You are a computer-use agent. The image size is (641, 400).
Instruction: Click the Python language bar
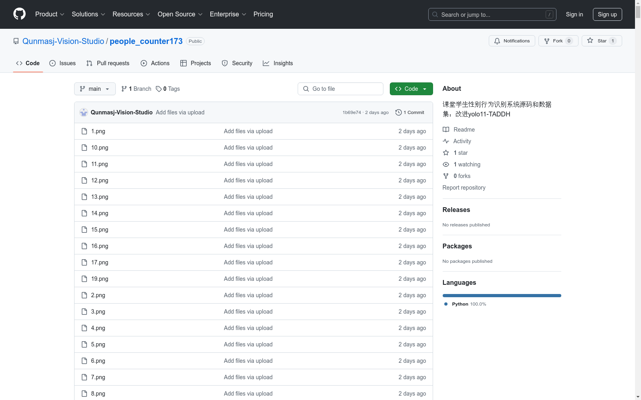(502, 296)
